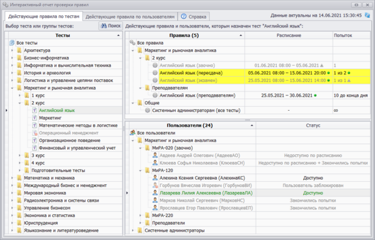Sort by the Расписание column header
Image resolution: width=375 pixels, height=240 pixels.
pyautogui.click(x=288, y=35)
